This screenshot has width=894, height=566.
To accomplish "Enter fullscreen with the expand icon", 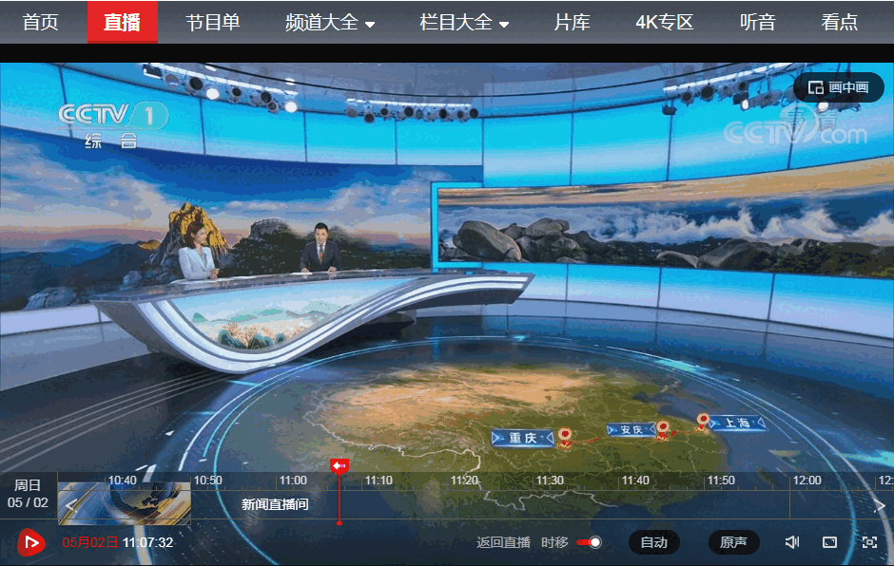I will coord(869,542).
